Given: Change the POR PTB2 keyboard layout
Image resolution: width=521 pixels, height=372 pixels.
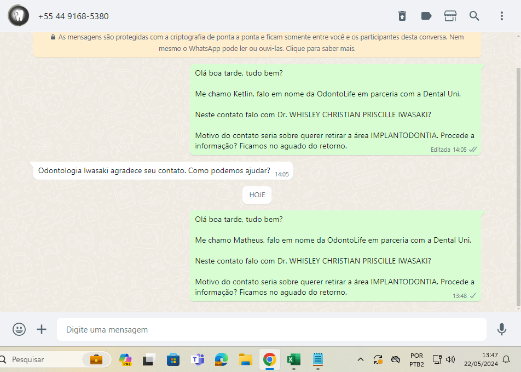Looking at the screenshot, I should coord(416,360).
